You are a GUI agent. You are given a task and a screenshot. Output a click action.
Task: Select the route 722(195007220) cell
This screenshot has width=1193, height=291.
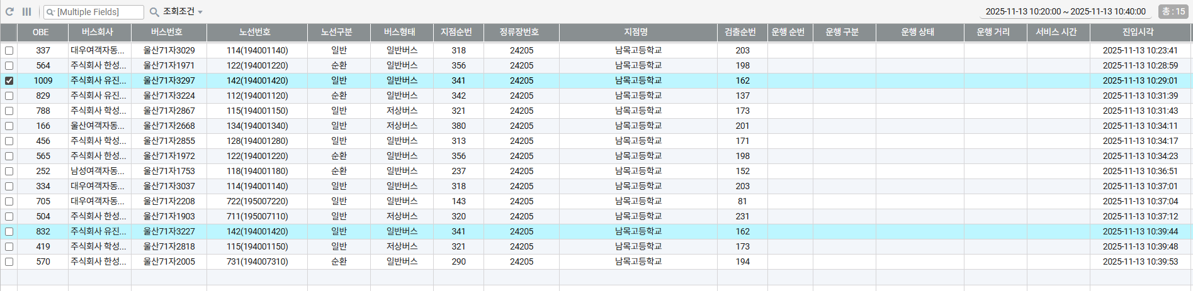(257, 201)
